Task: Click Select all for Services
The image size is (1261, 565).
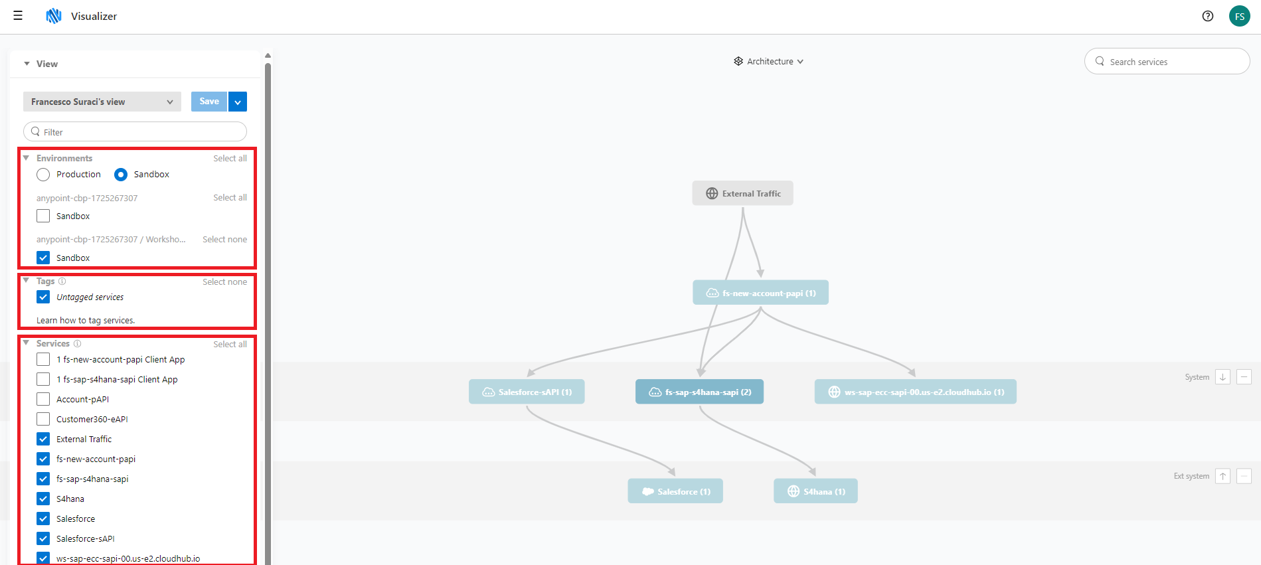Action: click(230, 344)
